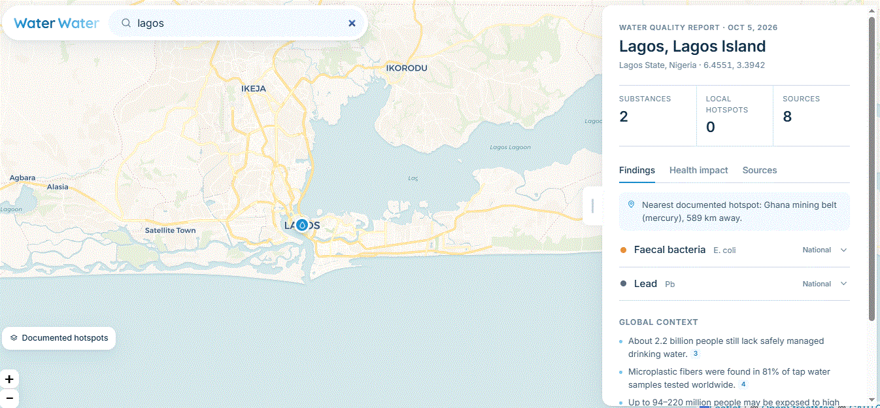Open citation 3 reference link
This screenshot has height=408, width=880.
696,354
